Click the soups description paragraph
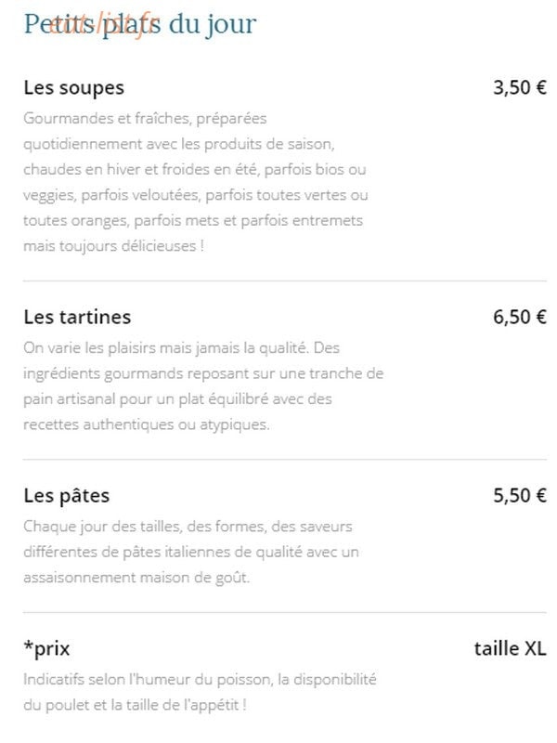 coord(195,182)
